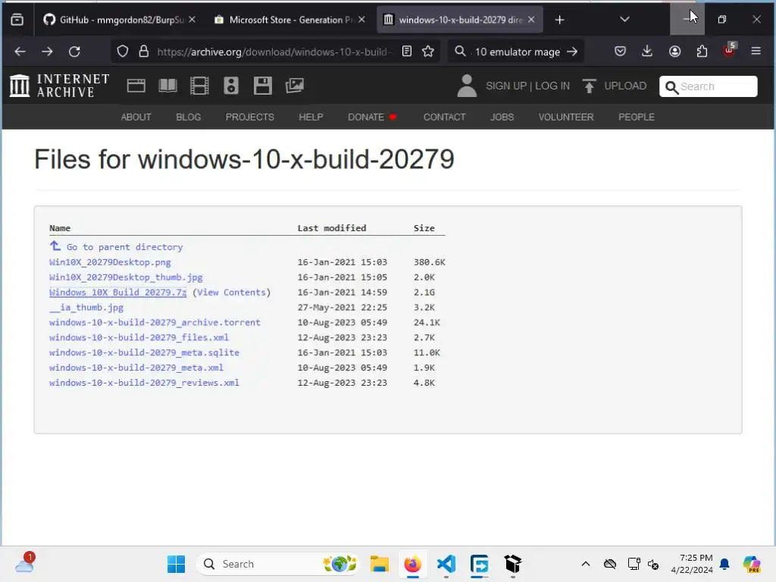The width and height of the screenshot is (776, 582).
Task: Download Win10X_20279Desktop.png file
Action: pos(110,262)
